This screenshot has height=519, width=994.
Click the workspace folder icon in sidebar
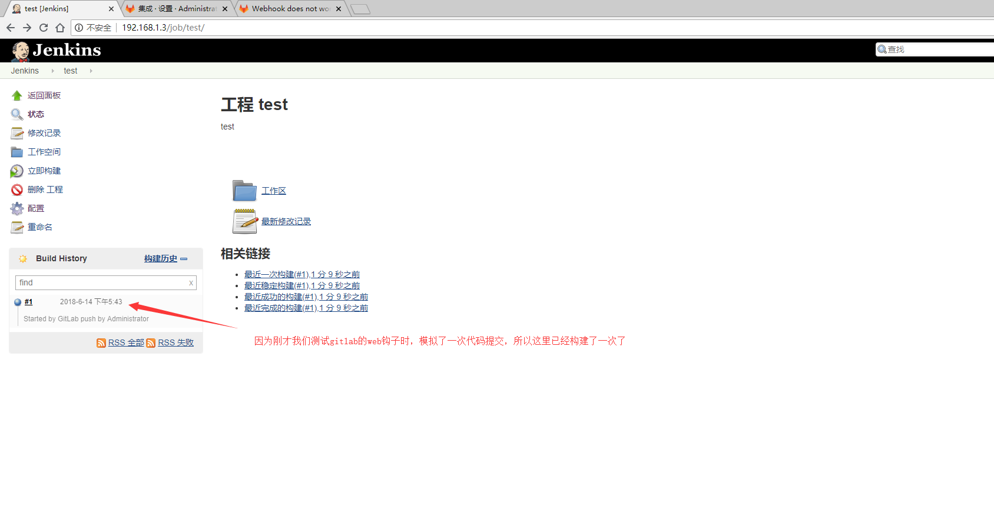coord(16,152)
